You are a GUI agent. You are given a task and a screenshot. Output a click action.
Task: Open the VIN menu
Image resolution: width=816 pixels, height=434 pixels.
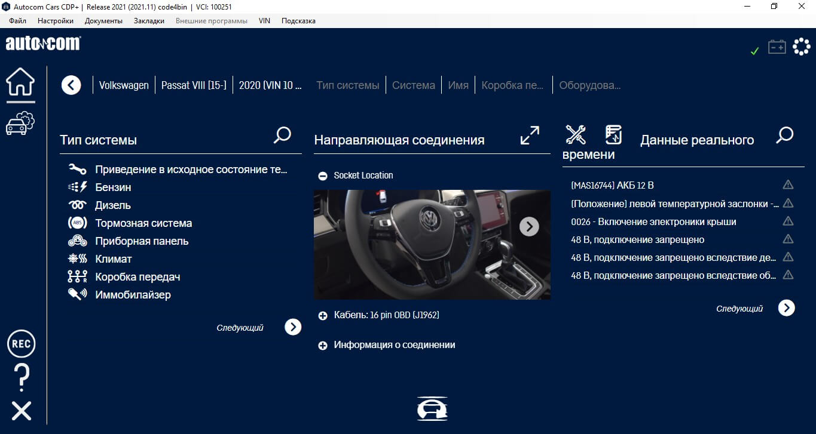click(x=264, y=21)
